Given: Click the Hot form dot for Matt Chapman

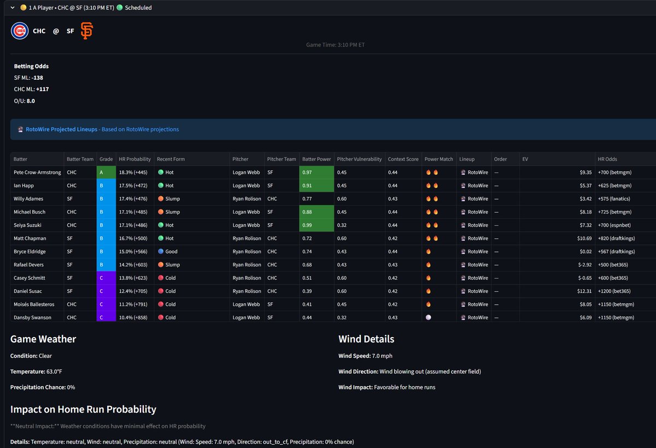Looking at the screenshot, I should [160, 238].
